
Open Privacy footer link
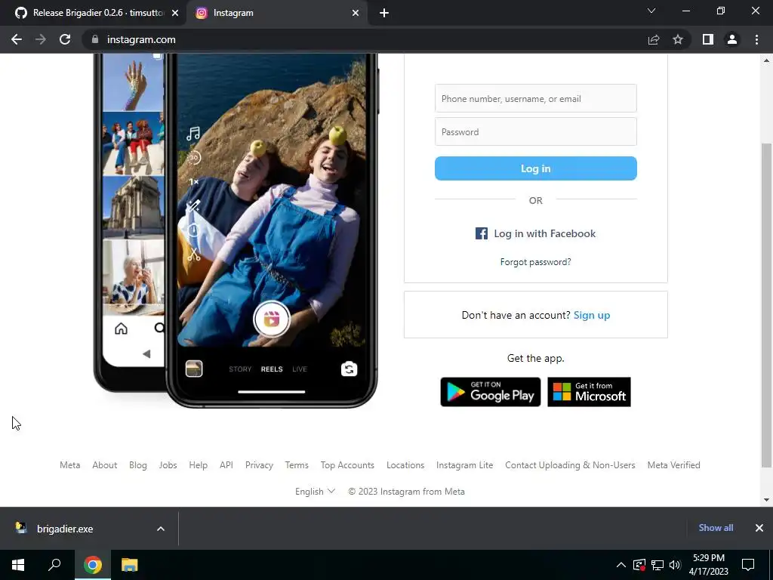pyautogui.click(x=260, y=465)
